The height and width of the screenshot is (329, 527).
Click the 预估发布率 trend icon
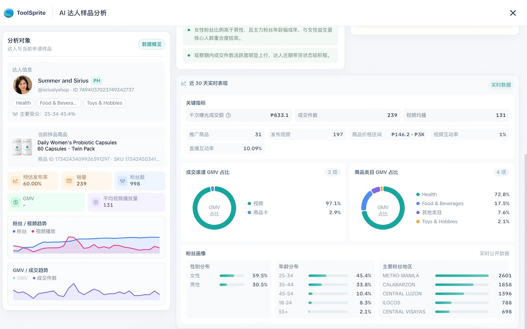16,181
